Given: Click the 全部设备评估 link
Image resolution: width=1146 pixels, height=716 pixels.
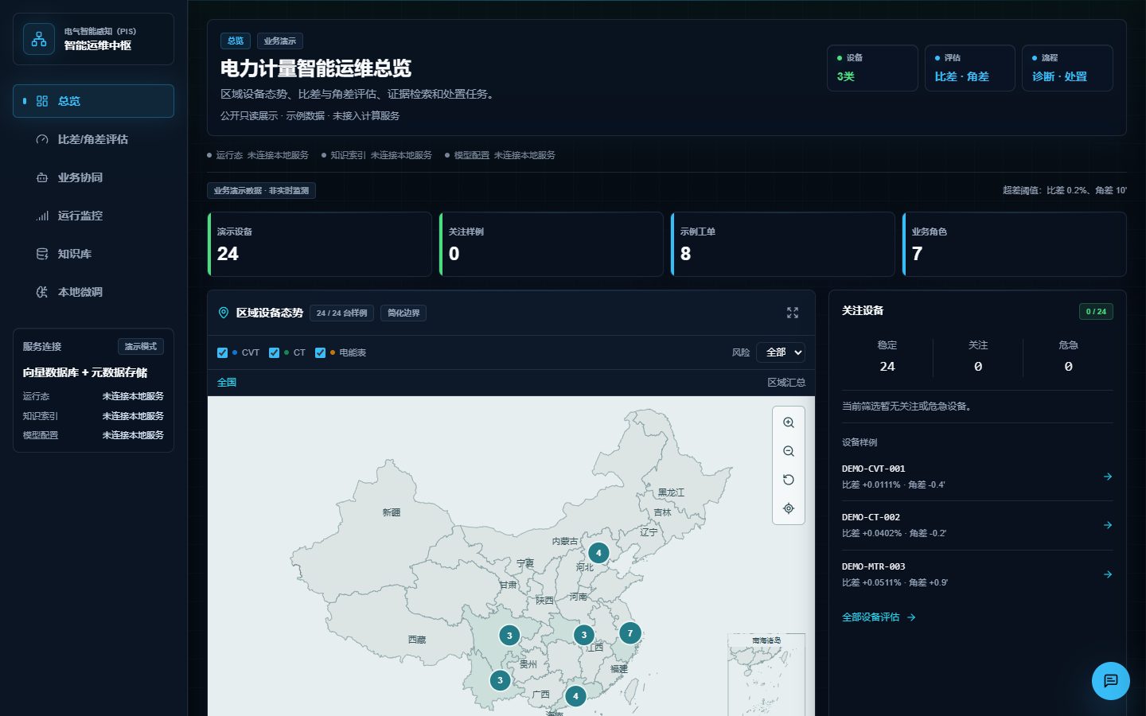Looking at the screenshot, I should [x=879, y=617].
